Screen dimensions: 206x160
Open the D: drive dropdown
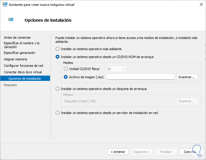(117, 69)
